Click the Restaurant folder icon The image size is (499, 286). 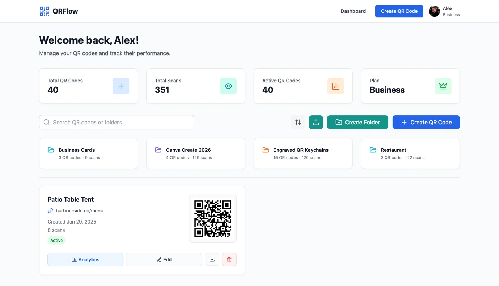point(373,150)
